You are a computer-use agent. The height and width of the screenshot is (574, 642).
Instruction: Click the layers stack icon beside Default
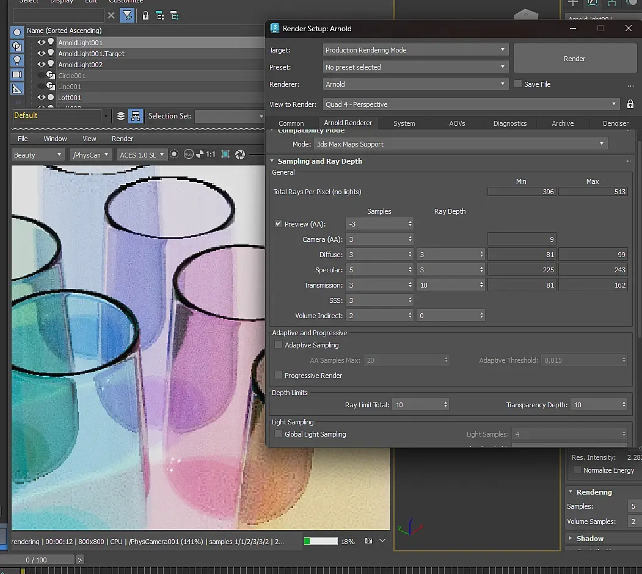point(121,116)
